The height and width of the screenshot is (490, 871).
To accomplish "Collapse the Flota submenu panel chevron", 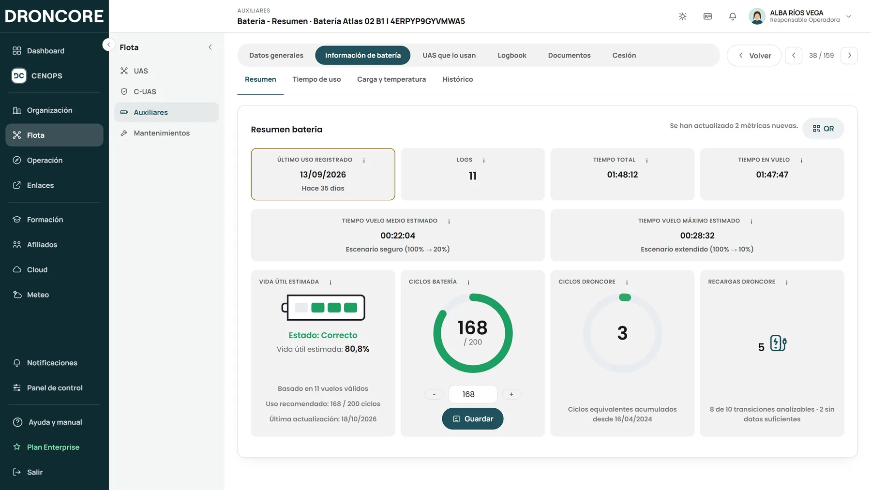I will click(210, 47).
